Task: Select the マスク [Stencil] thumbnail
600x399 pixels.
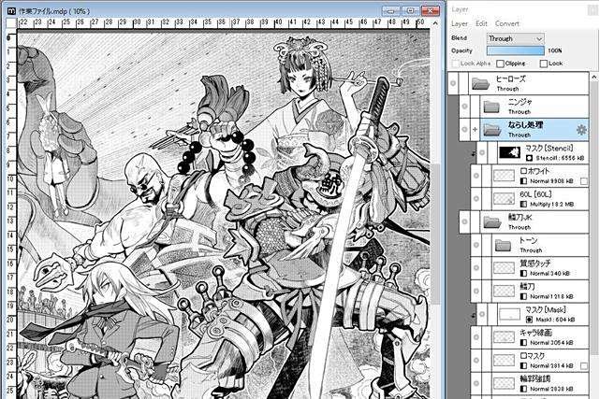Action: (x=510, y=152)
